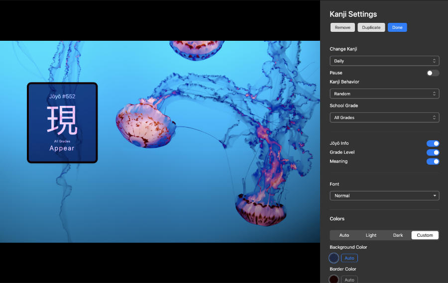Duplicate the Kanji widget

(371, 27)
